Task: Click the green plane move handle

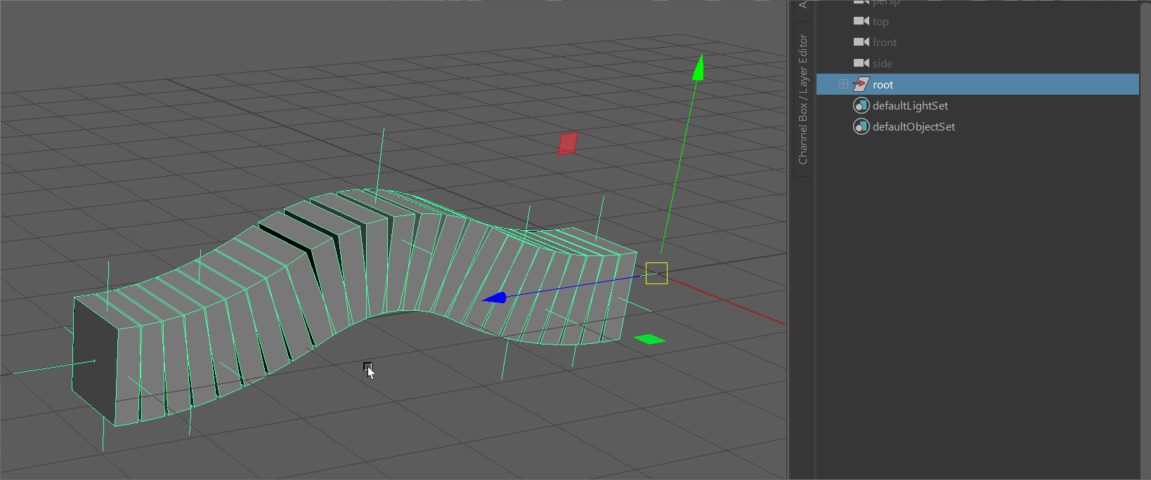Action: [649, 340]
